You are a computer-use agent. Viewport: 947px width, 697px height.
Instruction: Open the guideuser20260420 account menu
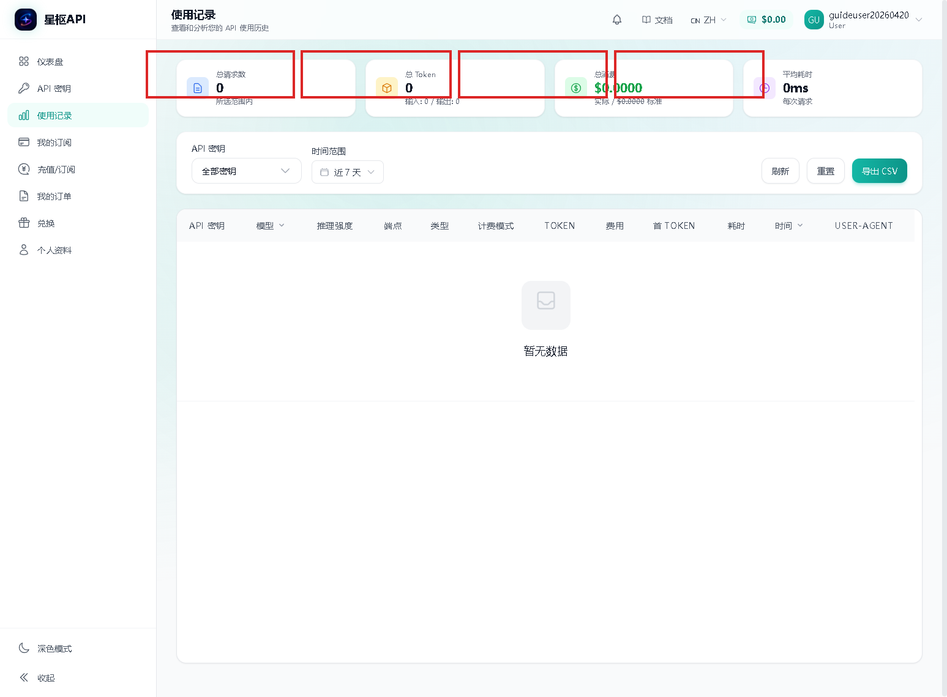(x=863, y=20)
